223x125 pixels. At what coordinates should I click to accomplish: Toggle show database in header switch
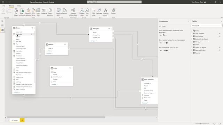coord(165,35)
